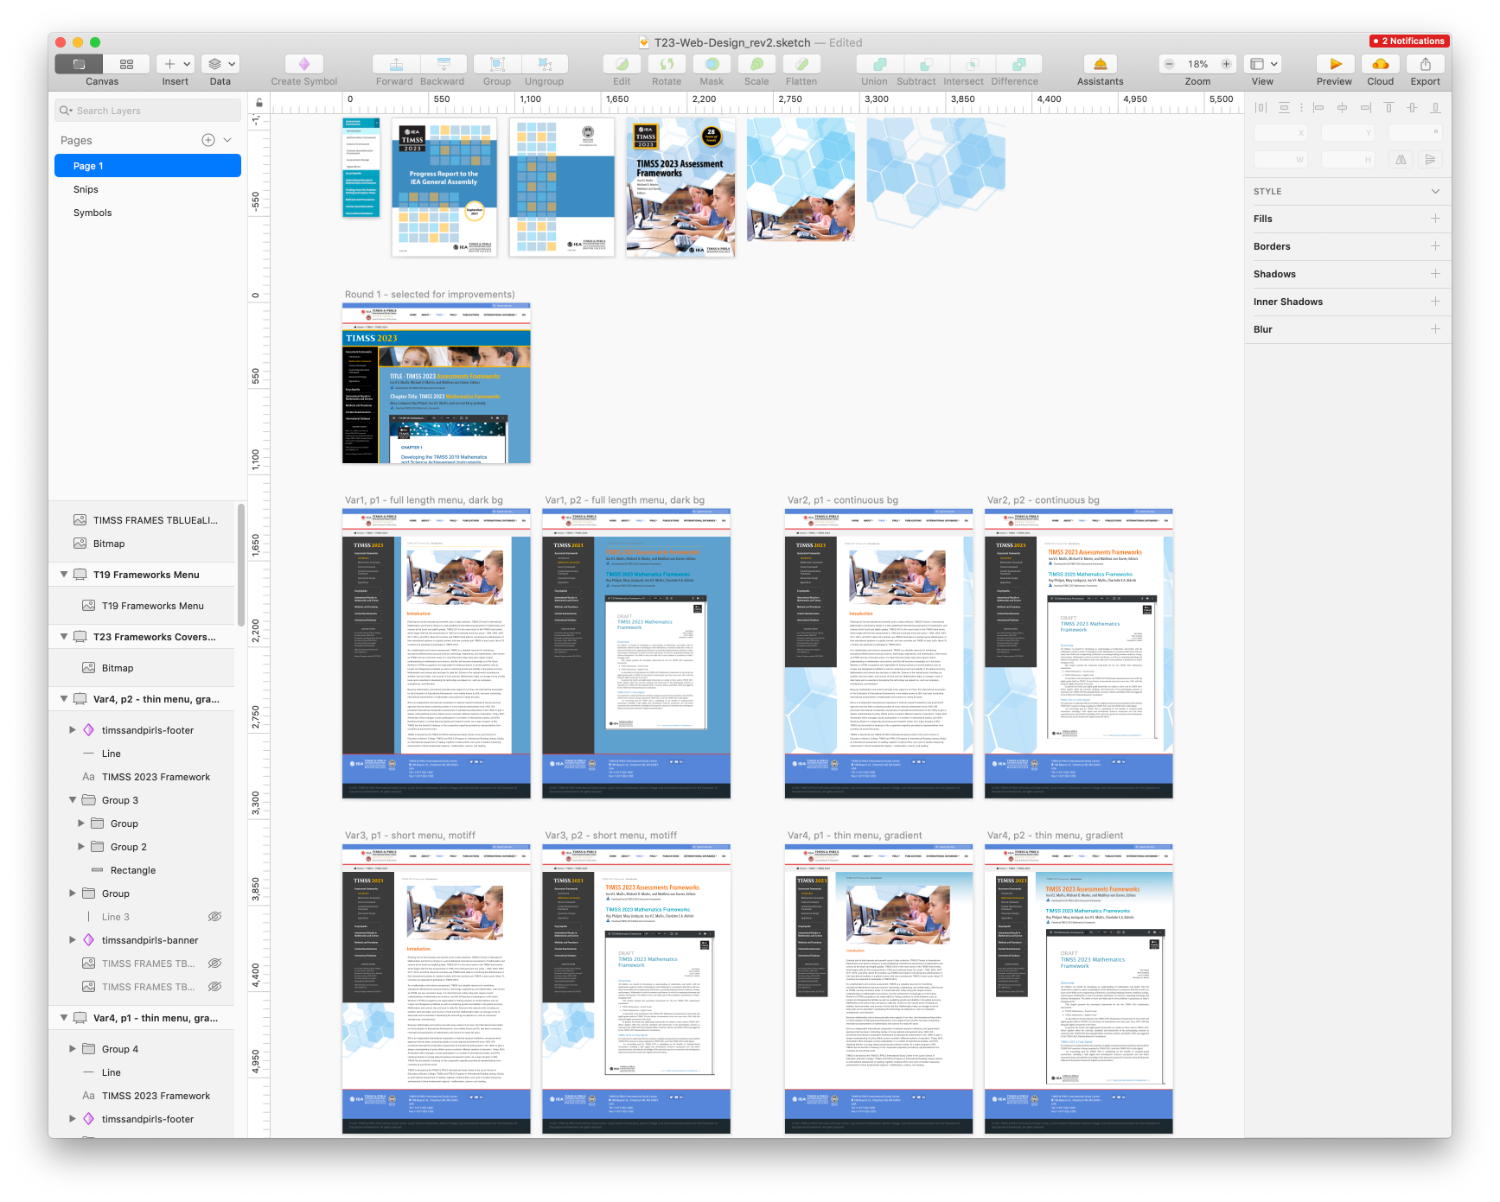Open the 2 Notifications badge
1500x1202 pixels.
tap(1408, 41)
